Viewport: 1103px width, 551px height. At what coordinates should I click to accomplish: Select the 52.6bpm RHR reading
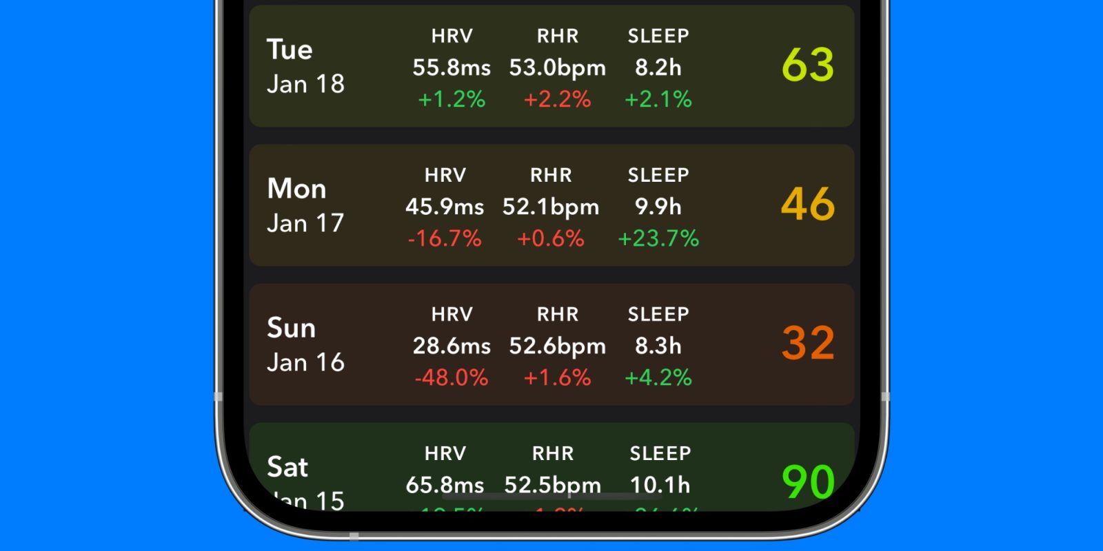pyautogui.click(x=557, y=346)
